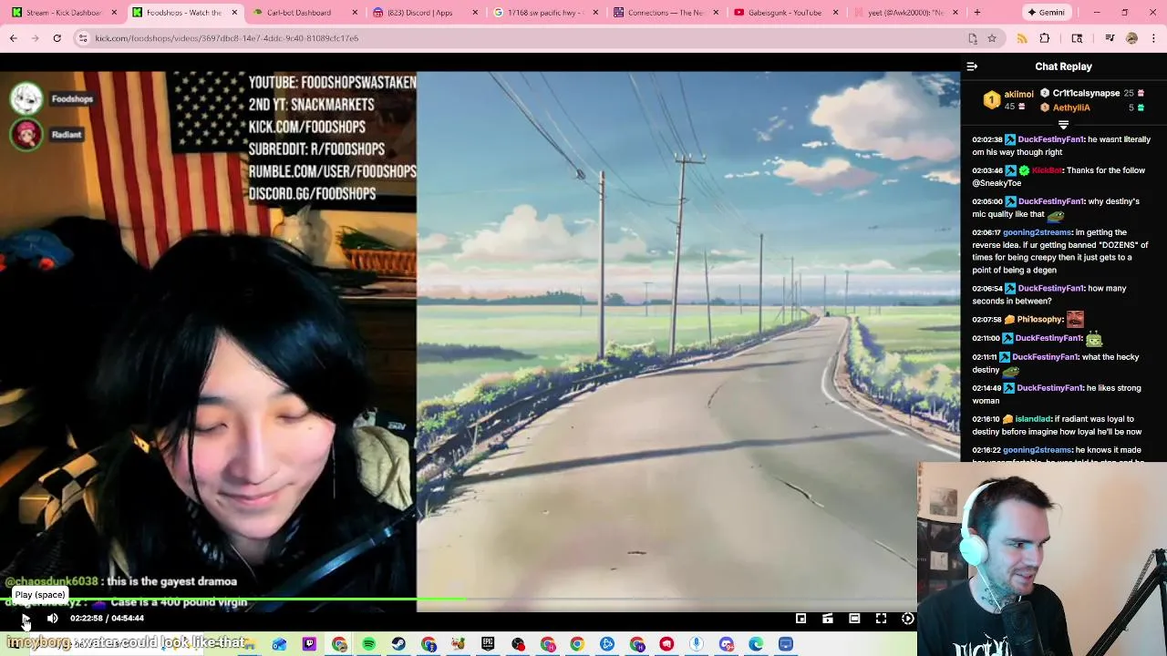Go forward in browser history
The width and height of the screenshot is (1167, 656).
pyautogui.click(x=35, y=38)
